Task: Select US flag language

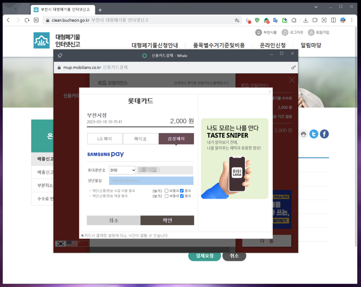Action: pos(72,244)
